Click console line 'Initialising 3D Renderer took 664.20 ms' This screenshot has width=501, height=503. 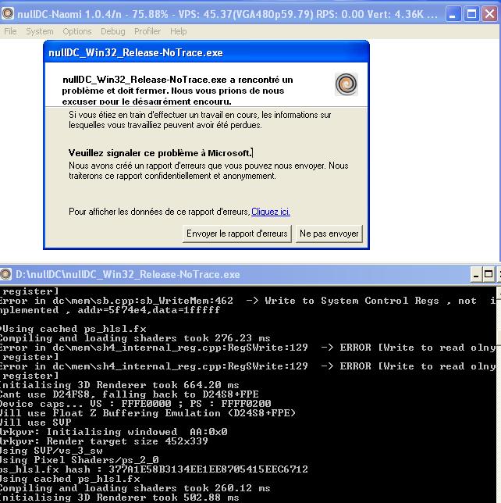click(119, 384)
